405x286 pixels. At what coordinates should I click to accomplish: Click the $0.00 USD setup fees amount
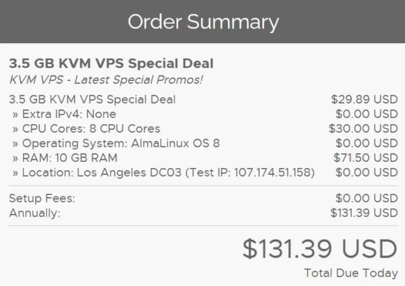click(367, 199)
